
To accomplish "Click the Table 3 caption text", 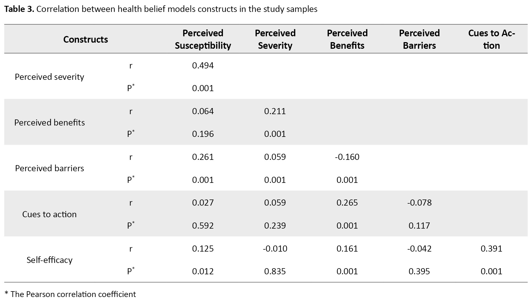I will 161,9.
